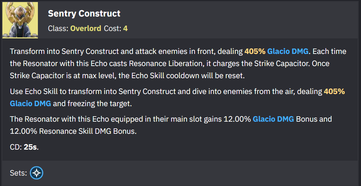Click the Glacio DMG link before 'Bonus and'
The image size is (361, 186).
273,119
